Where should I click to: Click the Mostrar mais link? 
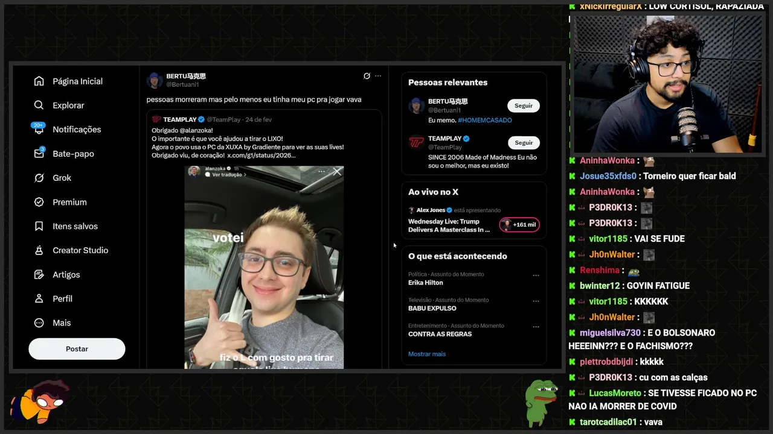(x=427, y=354)
